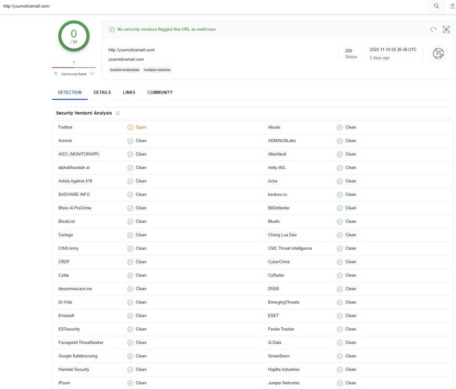Click the Artists Against 419 vendor name
The height and width of the screenshot is (389, 456).
[75, 181]
